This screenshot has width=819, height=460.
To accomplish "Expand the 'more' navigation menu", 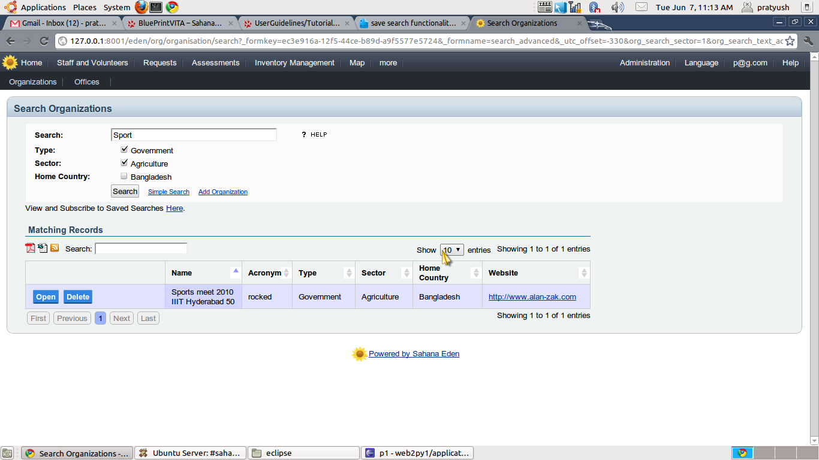I will [388, 63].
